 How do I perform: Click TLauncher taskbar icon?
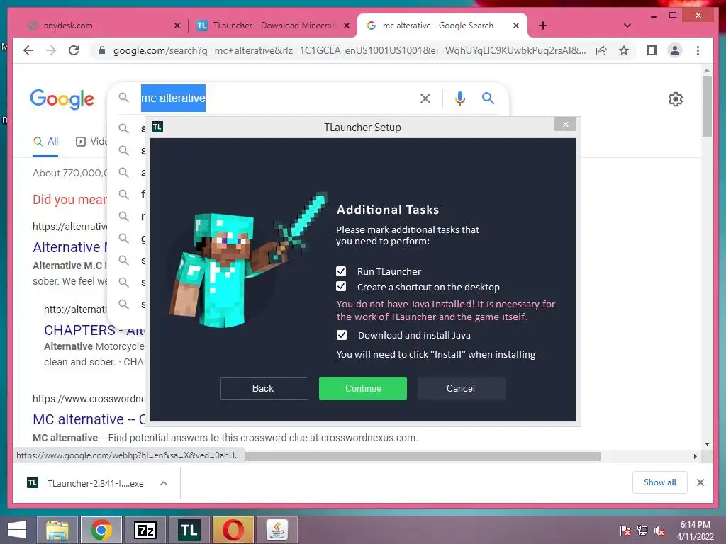189,530
